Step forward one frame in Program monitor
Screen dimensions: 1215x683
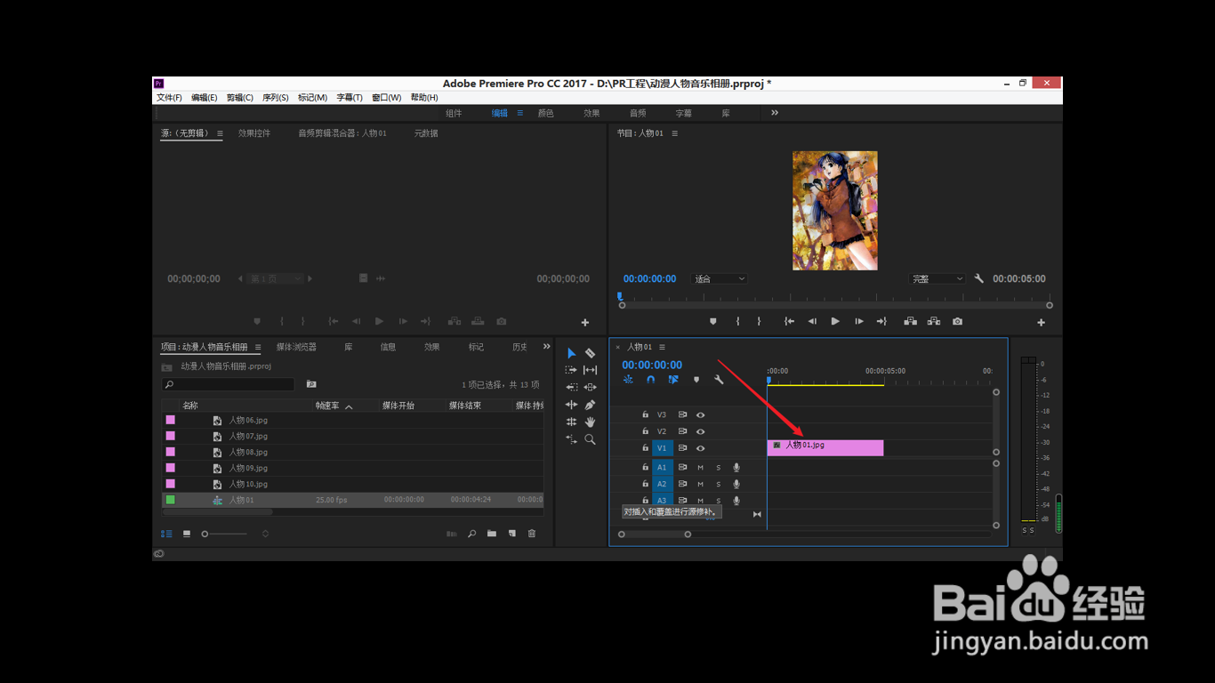858,321
